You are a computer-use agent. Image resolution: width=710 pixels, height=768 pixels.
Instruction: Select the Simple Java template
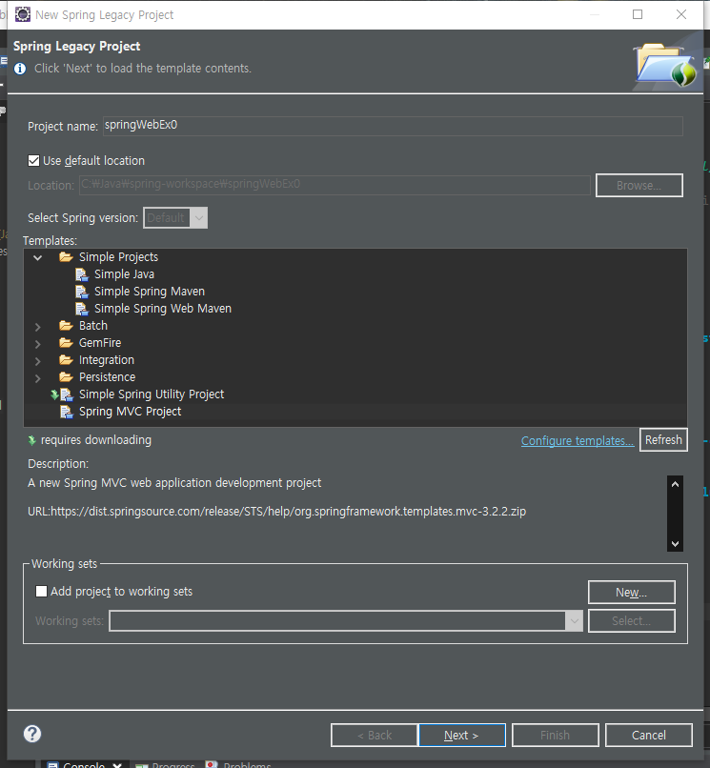125,274
